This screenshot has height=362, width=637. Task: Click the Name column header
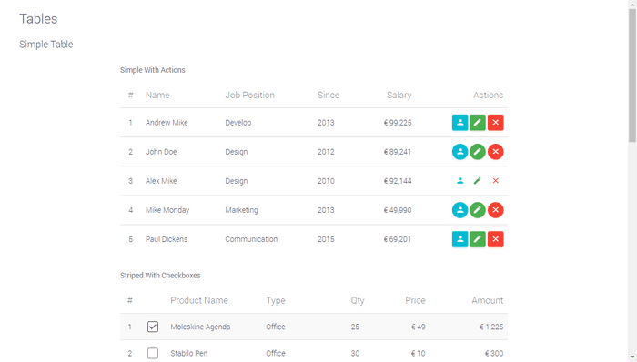click(157, 95)
